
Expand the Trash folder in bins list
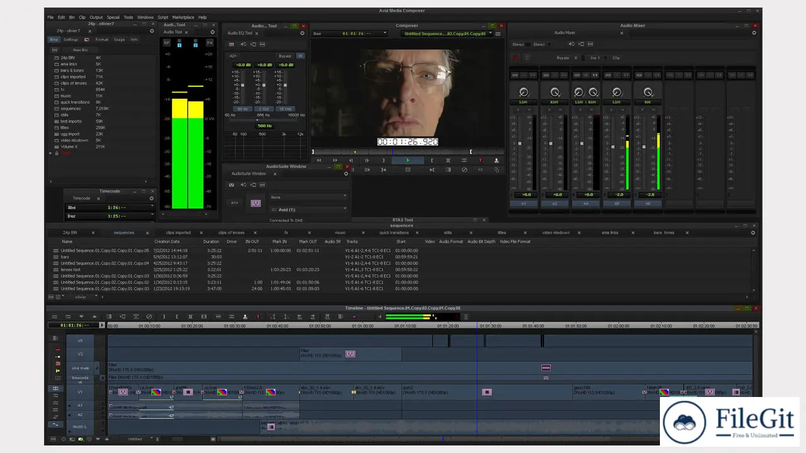tap(50, 153)
